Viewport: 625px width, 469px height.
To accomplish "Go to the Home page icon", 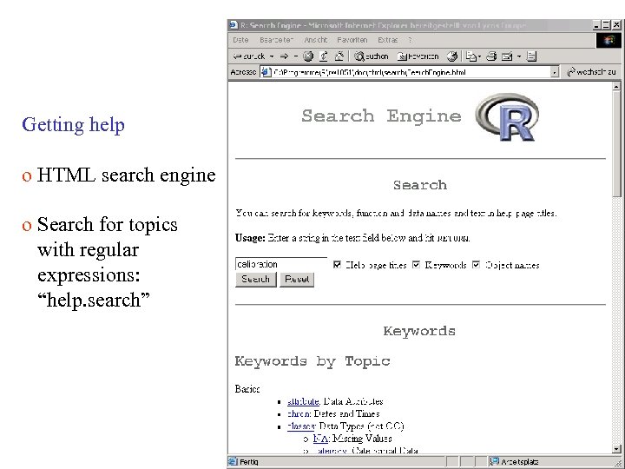I will coord(339,56).
